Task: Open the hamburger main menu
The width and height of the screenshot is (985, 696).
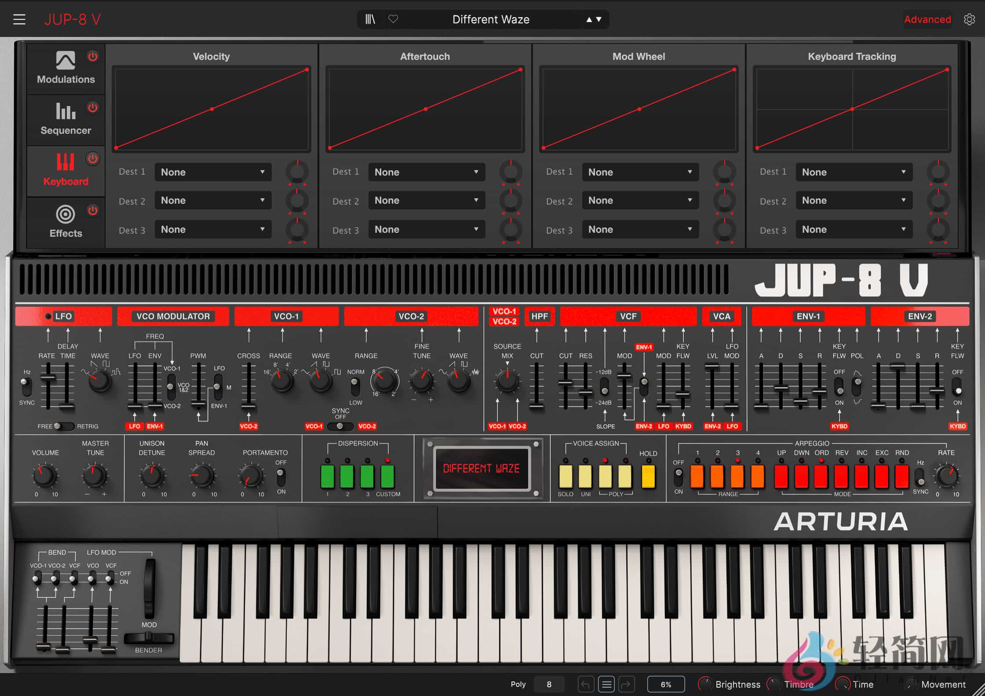Action: (x=19, y=19)
